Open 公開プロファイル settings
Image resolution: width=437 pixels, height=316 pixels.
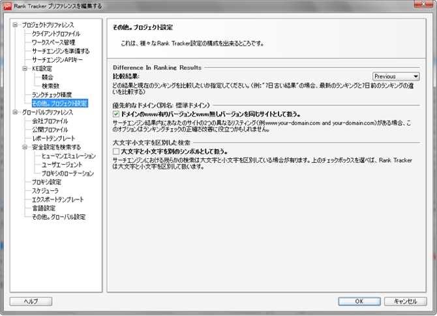tap(50, 130)
